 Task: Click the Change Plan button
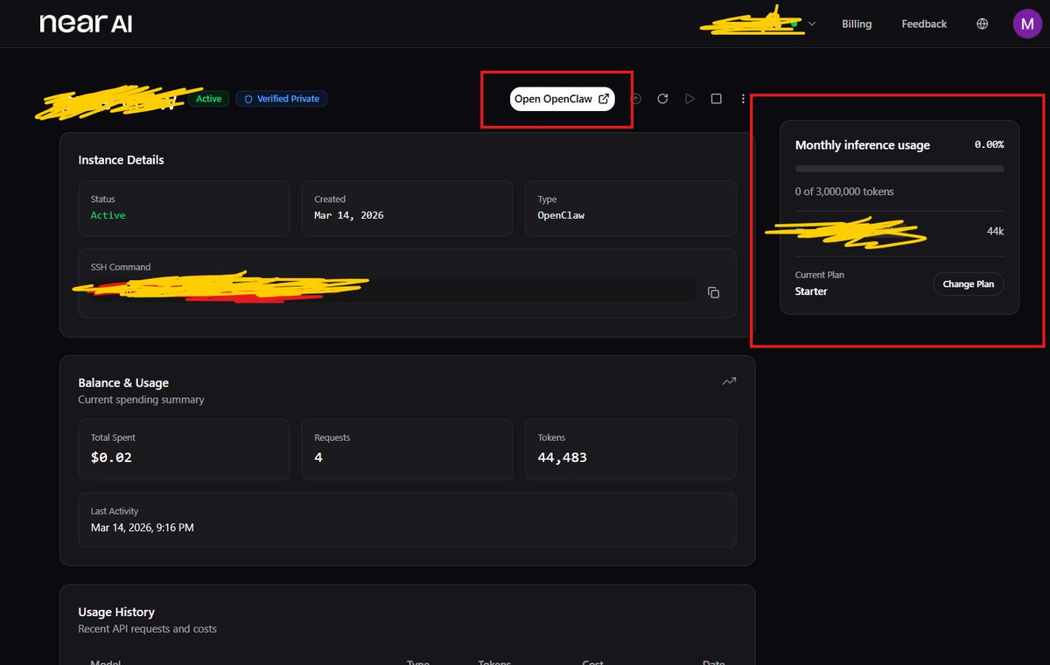pos(968,283)
